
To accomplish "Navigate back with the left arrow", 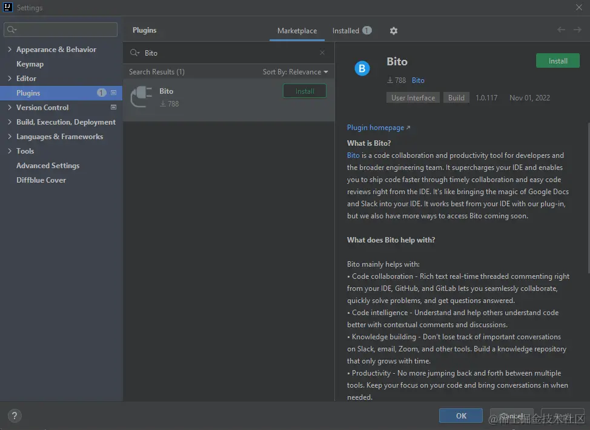I will [x=561, y=30].
